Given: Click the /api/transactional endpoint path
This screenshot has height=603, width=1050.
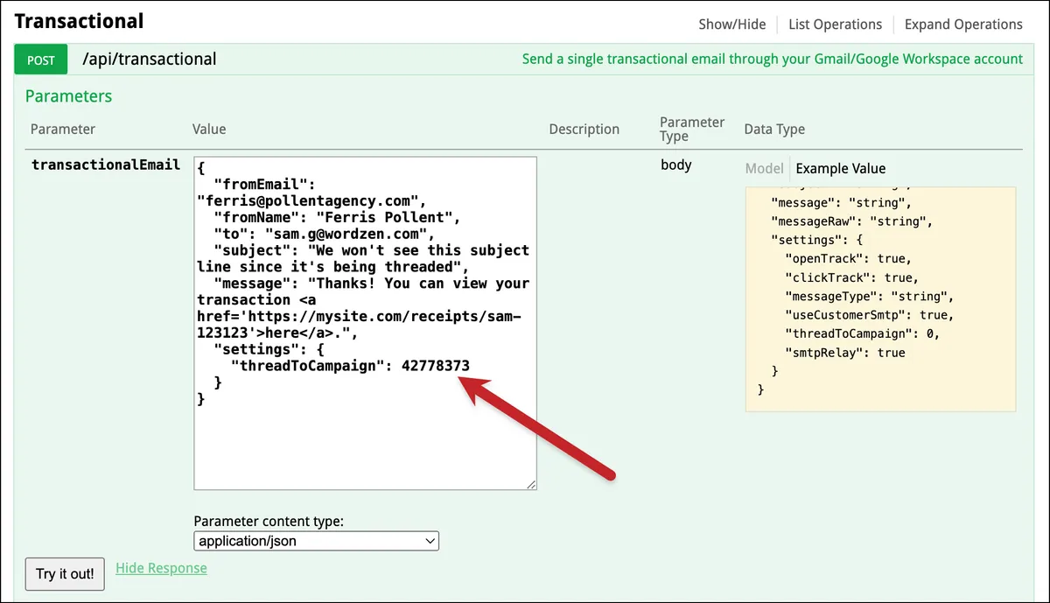Looking at the screenshot, I should point(150,60).
